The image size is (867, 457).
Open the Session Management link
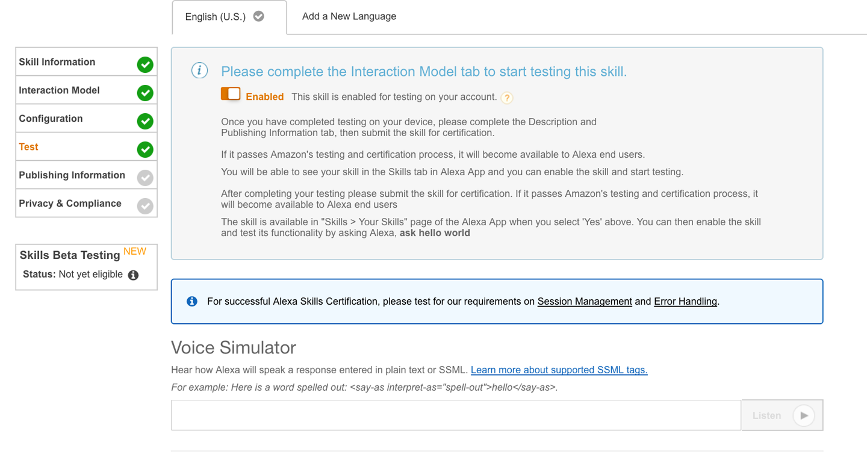[585, 301]
